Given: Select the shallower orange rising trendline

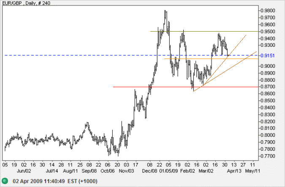Looking at the screenshot, I should (x=225, y=71).
